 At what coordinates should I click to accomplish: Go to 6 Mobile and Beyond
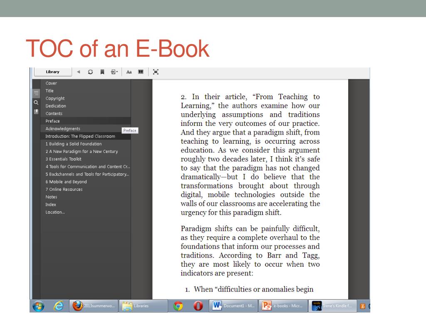(x=86, y=182)
